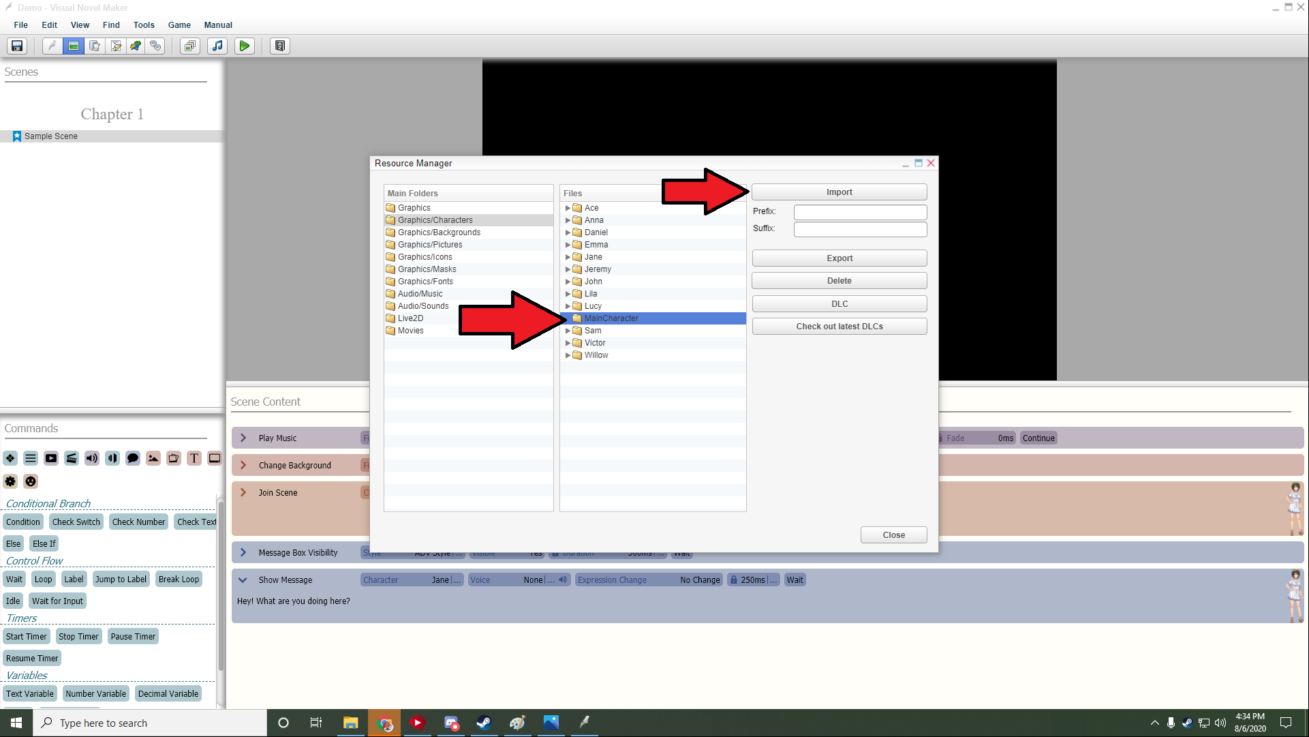Click the Prefix input field
The height and width of the screenshot is (737, 1309).
click(x=860, y=212)
